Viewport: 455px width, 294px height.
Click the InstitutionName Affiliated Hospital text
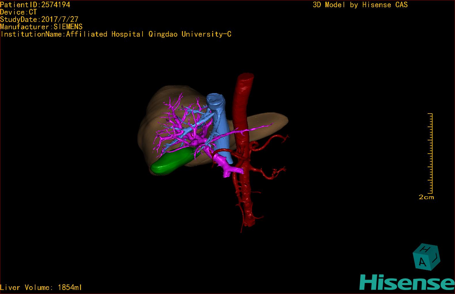point(116,34)
